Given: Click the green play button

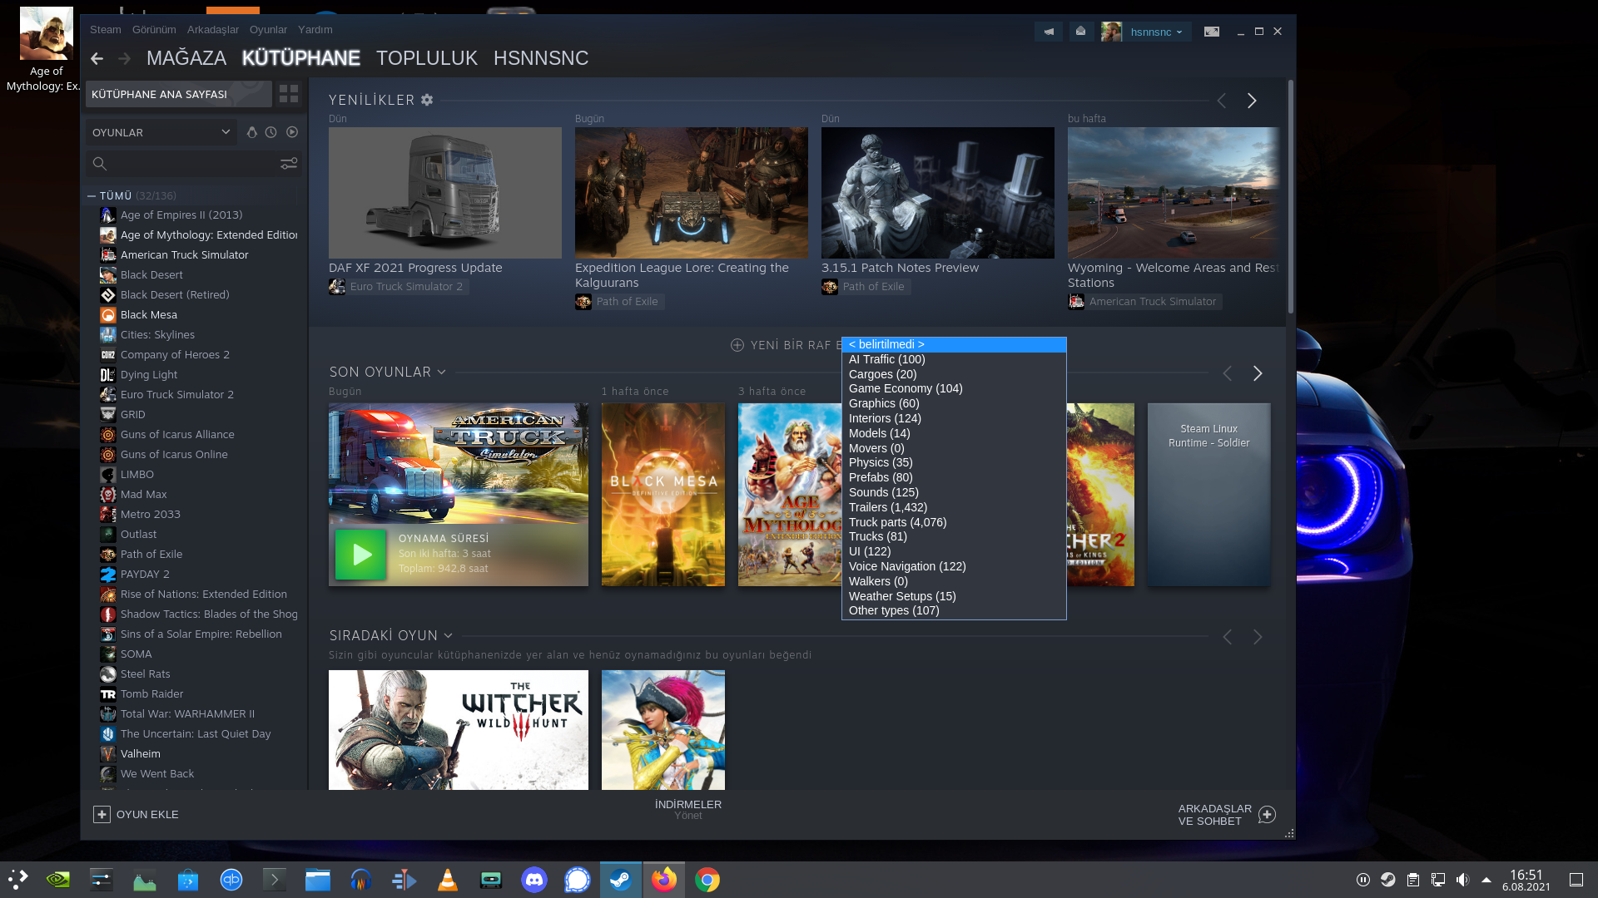Looking at the screenshot, I should coord(360,554).
